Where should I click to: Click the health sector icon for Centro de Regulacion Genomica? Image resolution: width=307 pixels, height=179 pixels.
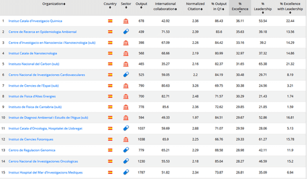(x=126, y=150)
